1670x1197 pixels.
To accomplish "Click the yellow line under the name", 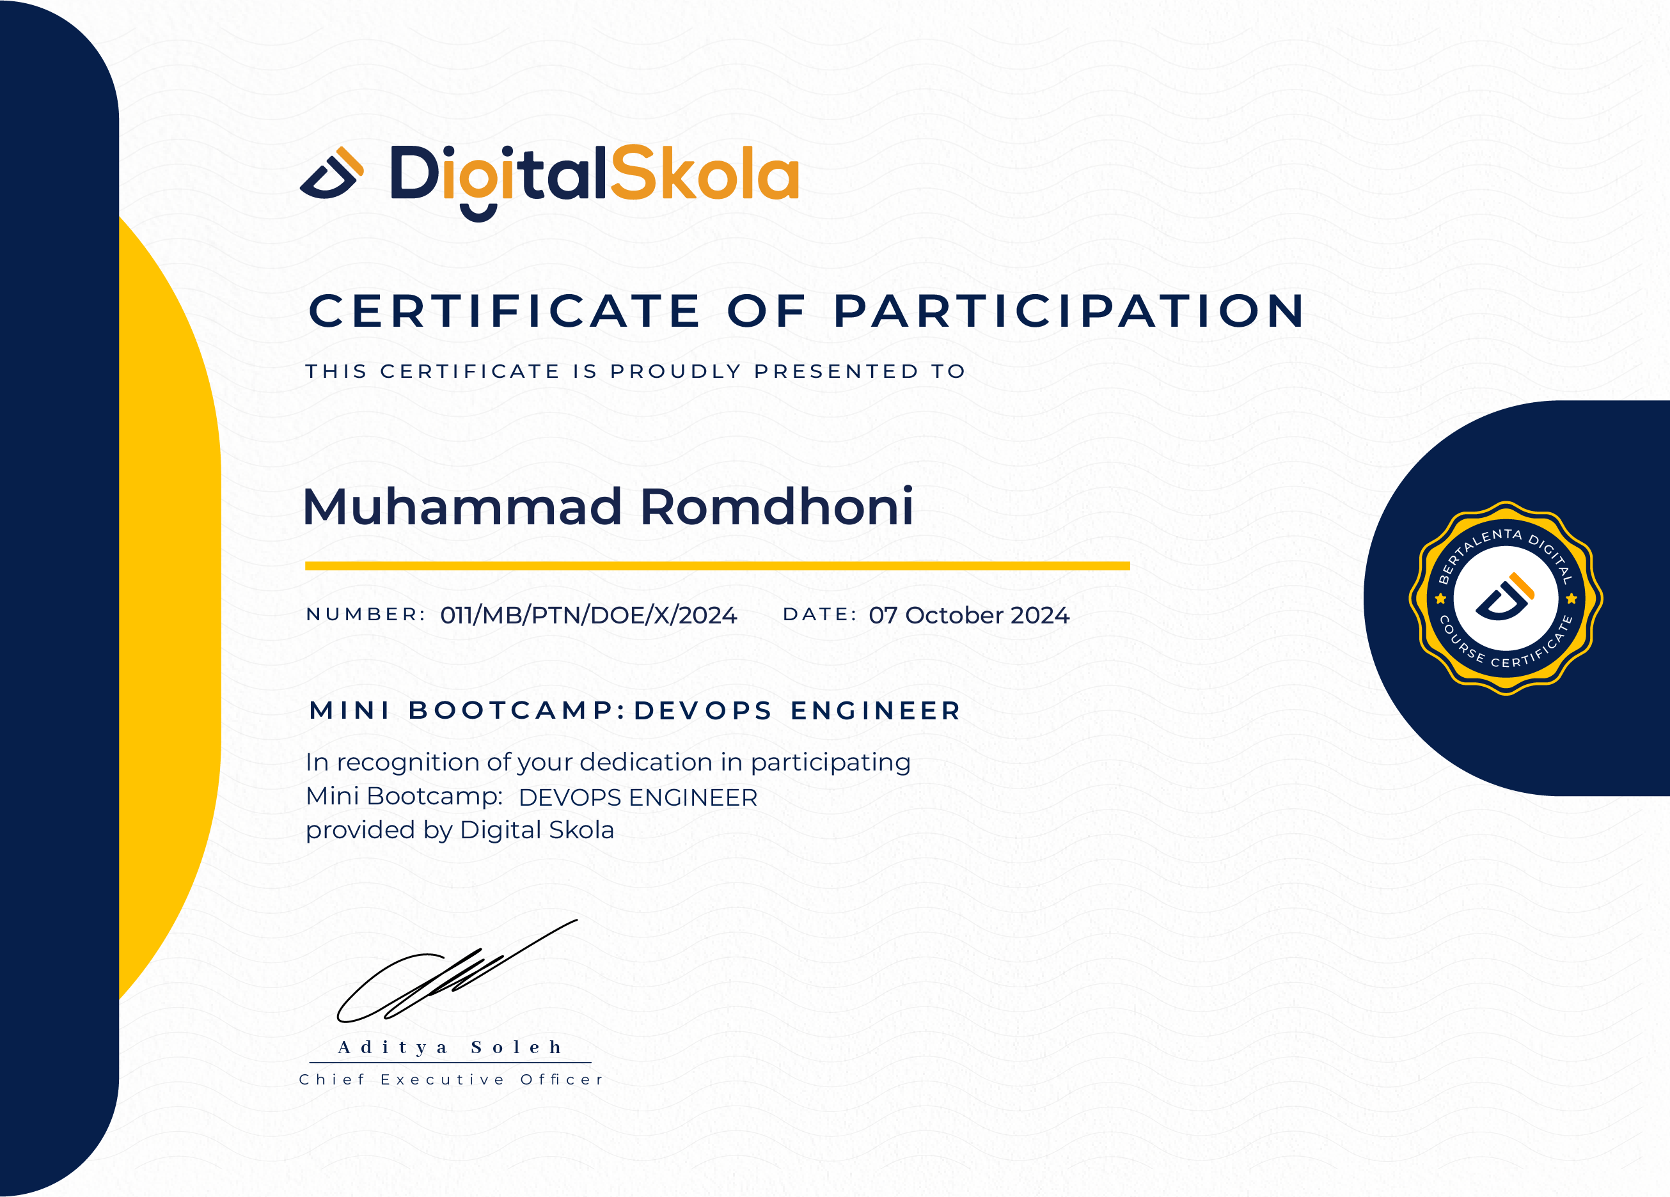I will pos(717,565).
